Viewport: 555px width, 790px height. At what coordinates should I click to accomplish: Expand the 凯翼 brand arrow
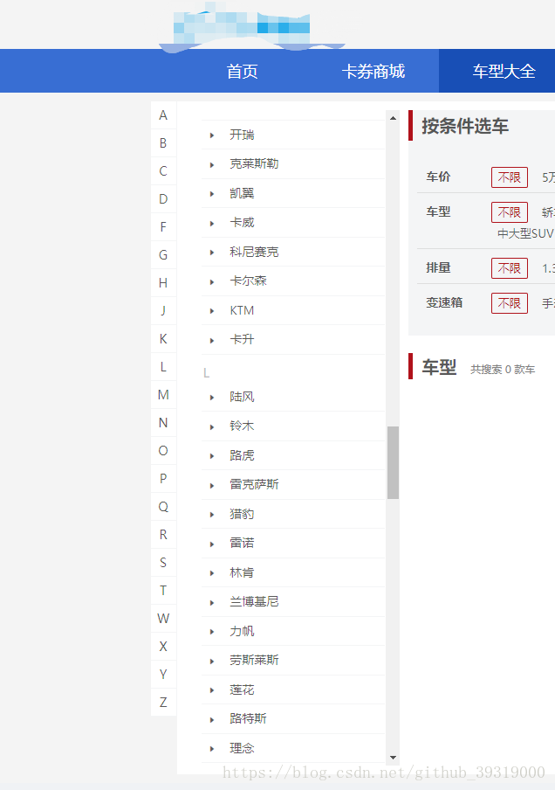tap(212, 193)
